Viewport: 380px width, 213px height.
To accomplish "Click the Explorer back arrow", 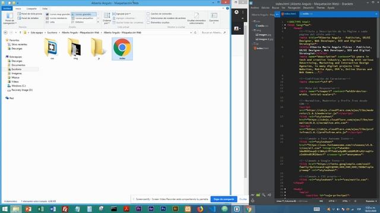I will (x=5, y=33).
